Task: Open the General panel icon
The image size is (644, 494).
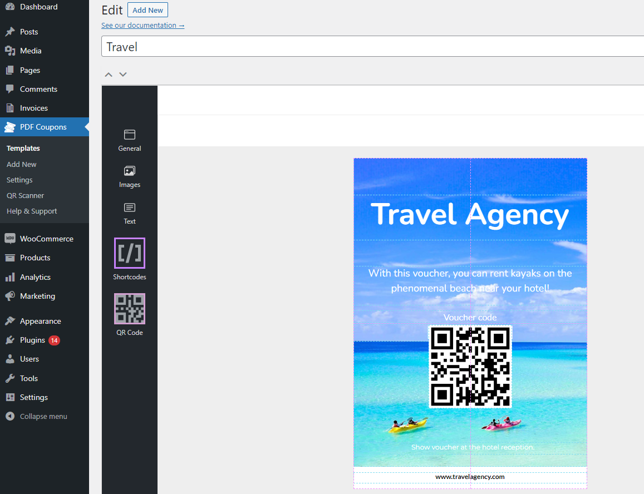Action: coord(129,135)
